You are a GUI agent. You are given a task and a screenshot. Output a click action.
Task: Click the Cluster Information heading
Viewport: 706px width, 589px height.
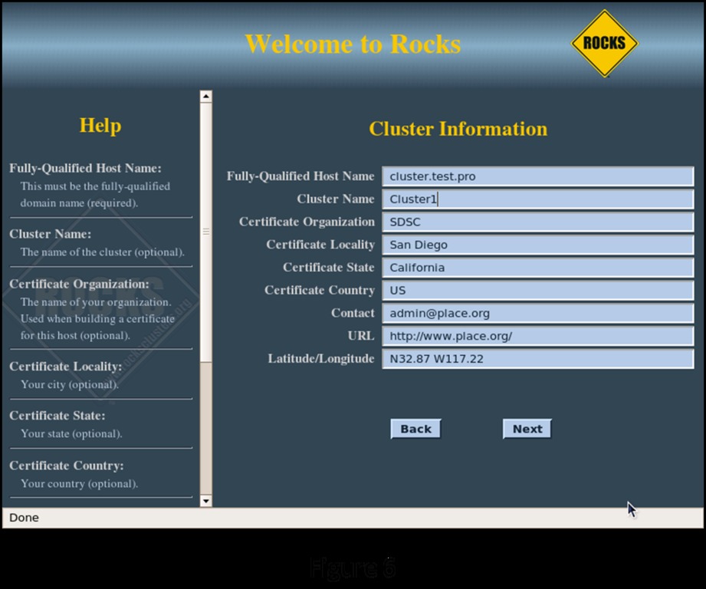pos(458,129)
